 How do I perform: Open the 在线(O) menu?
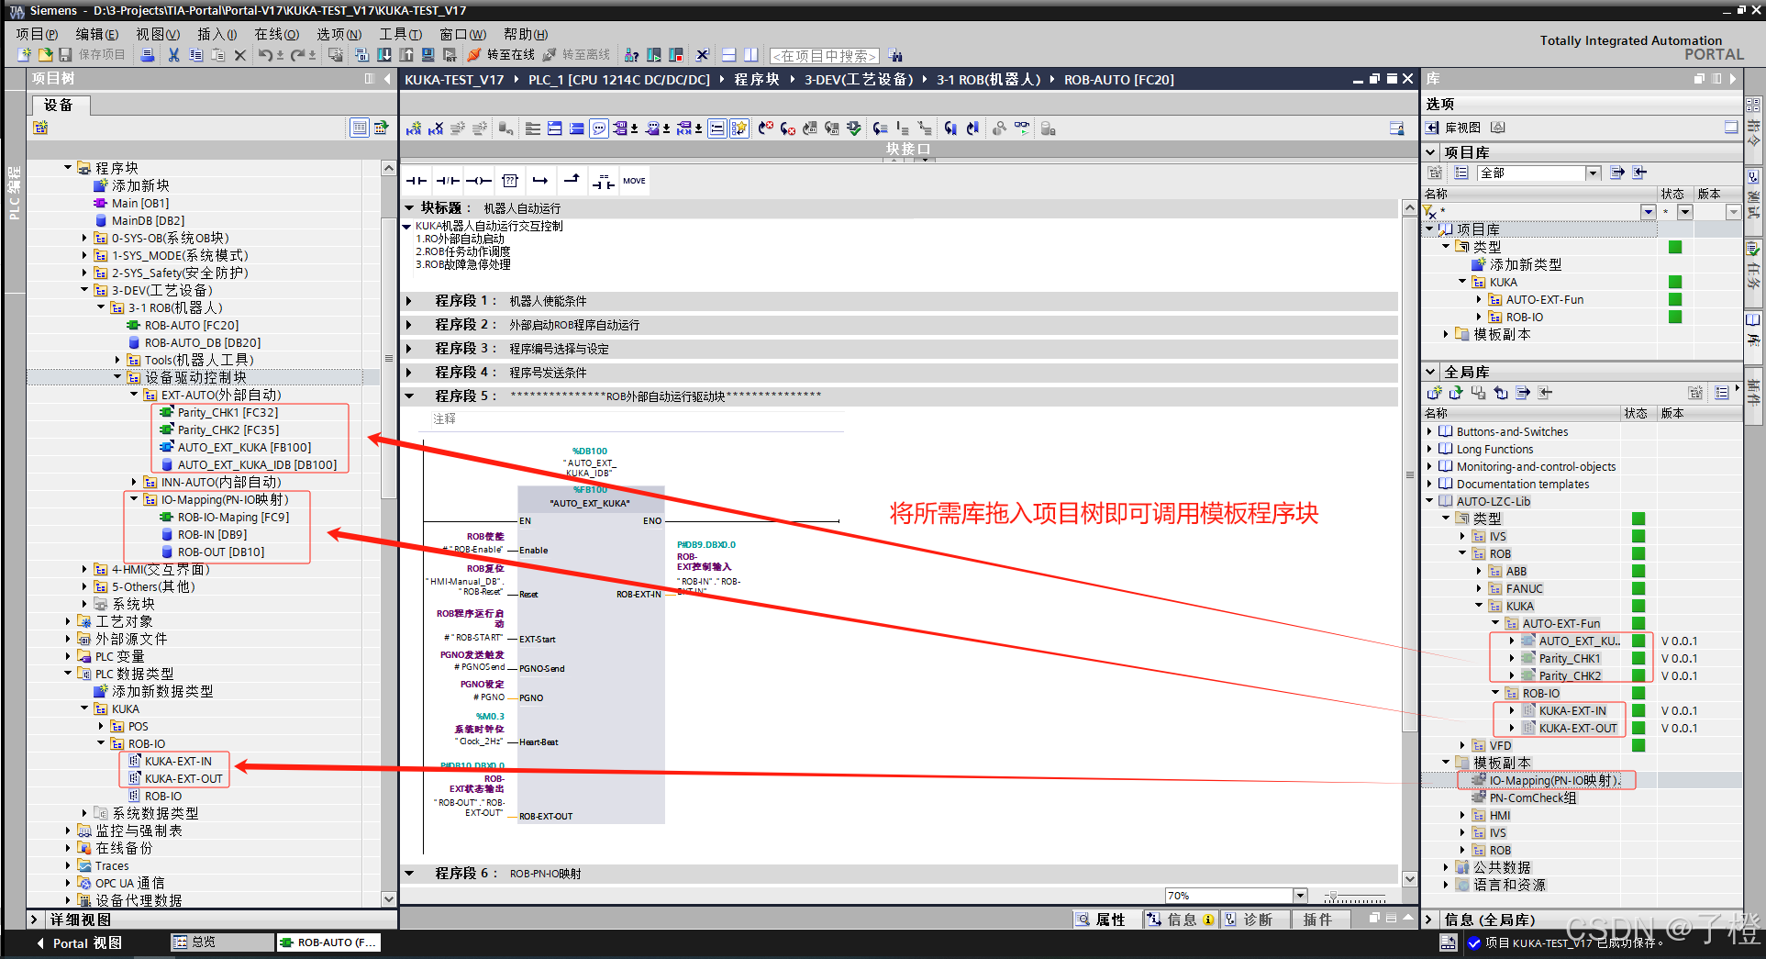pos(276,34)
